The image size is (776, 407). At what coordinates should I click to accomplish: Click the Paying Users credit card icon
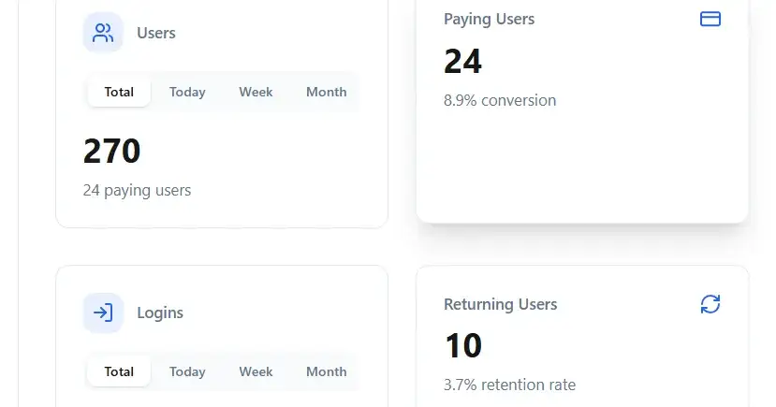pyautogui.click(x=710, y=19)
